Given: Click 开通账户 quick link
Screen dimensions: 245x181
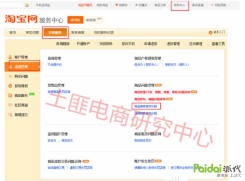Looking at the screenshot, I should [83, 44].
